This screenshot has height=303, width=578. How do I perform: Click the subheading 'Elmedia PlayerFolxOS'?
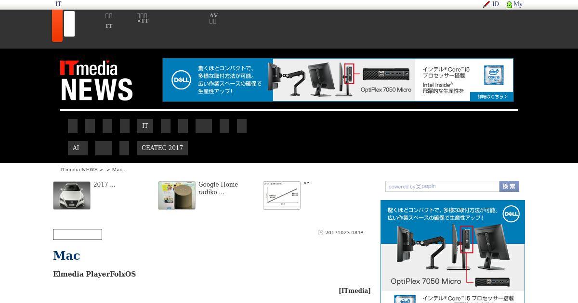[x=94, y=274]
